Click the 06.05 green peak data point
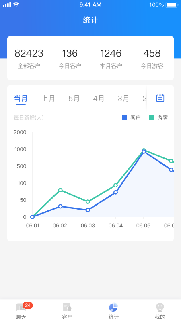The height and width of the screenshot is (323, 181). click(x=144, y=150)
